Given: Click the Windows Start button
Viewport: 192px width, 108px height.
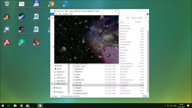Looking at the screenshot, I should tap(3, 106).
